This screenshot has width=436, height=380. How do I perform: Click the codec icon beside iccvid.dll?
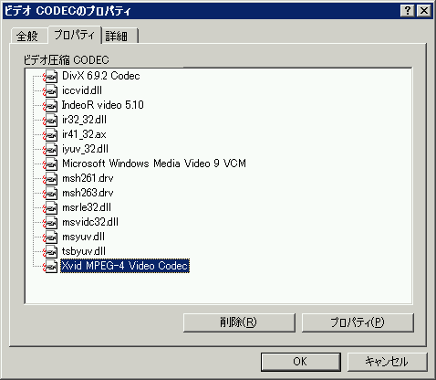(x=50, y=90)
